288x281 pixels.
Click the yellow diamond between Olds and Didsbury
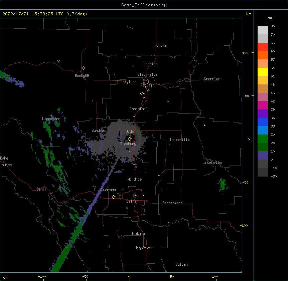tap(130, 139)
